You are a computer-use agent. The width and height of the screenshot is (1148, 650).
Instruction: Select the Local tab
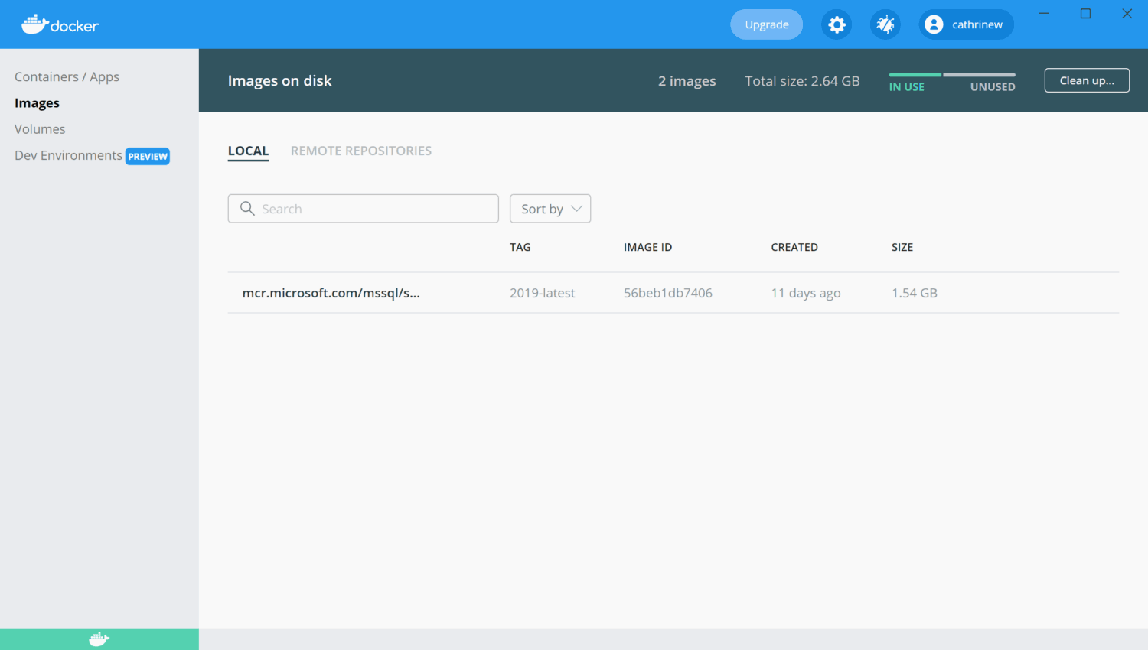pos(248,151)
